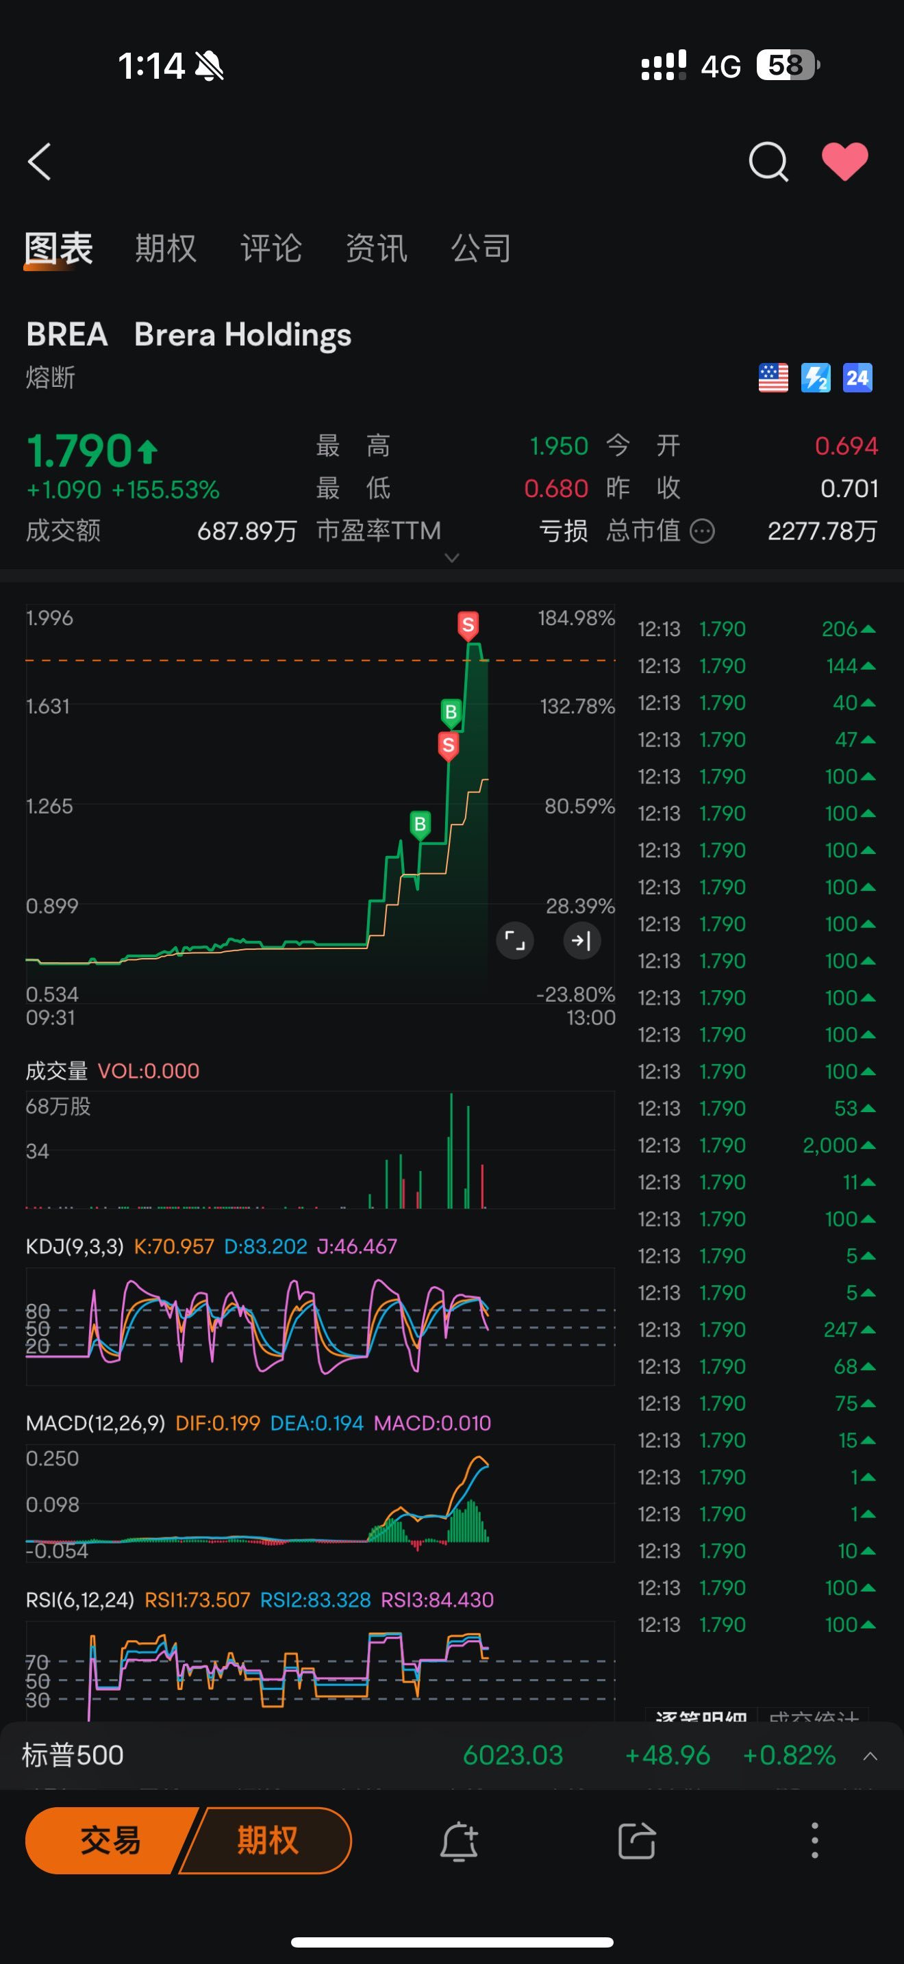Image resolution: width=904 pixels, height=1964 pixels.
Task: Add a price alert with bell icon
Action: [459, 1841]
